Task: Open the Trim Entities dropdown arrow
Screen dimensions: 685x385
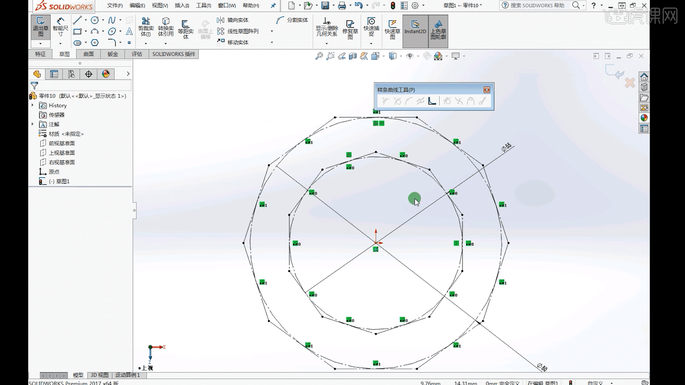Action: click(x=146, y=43)
